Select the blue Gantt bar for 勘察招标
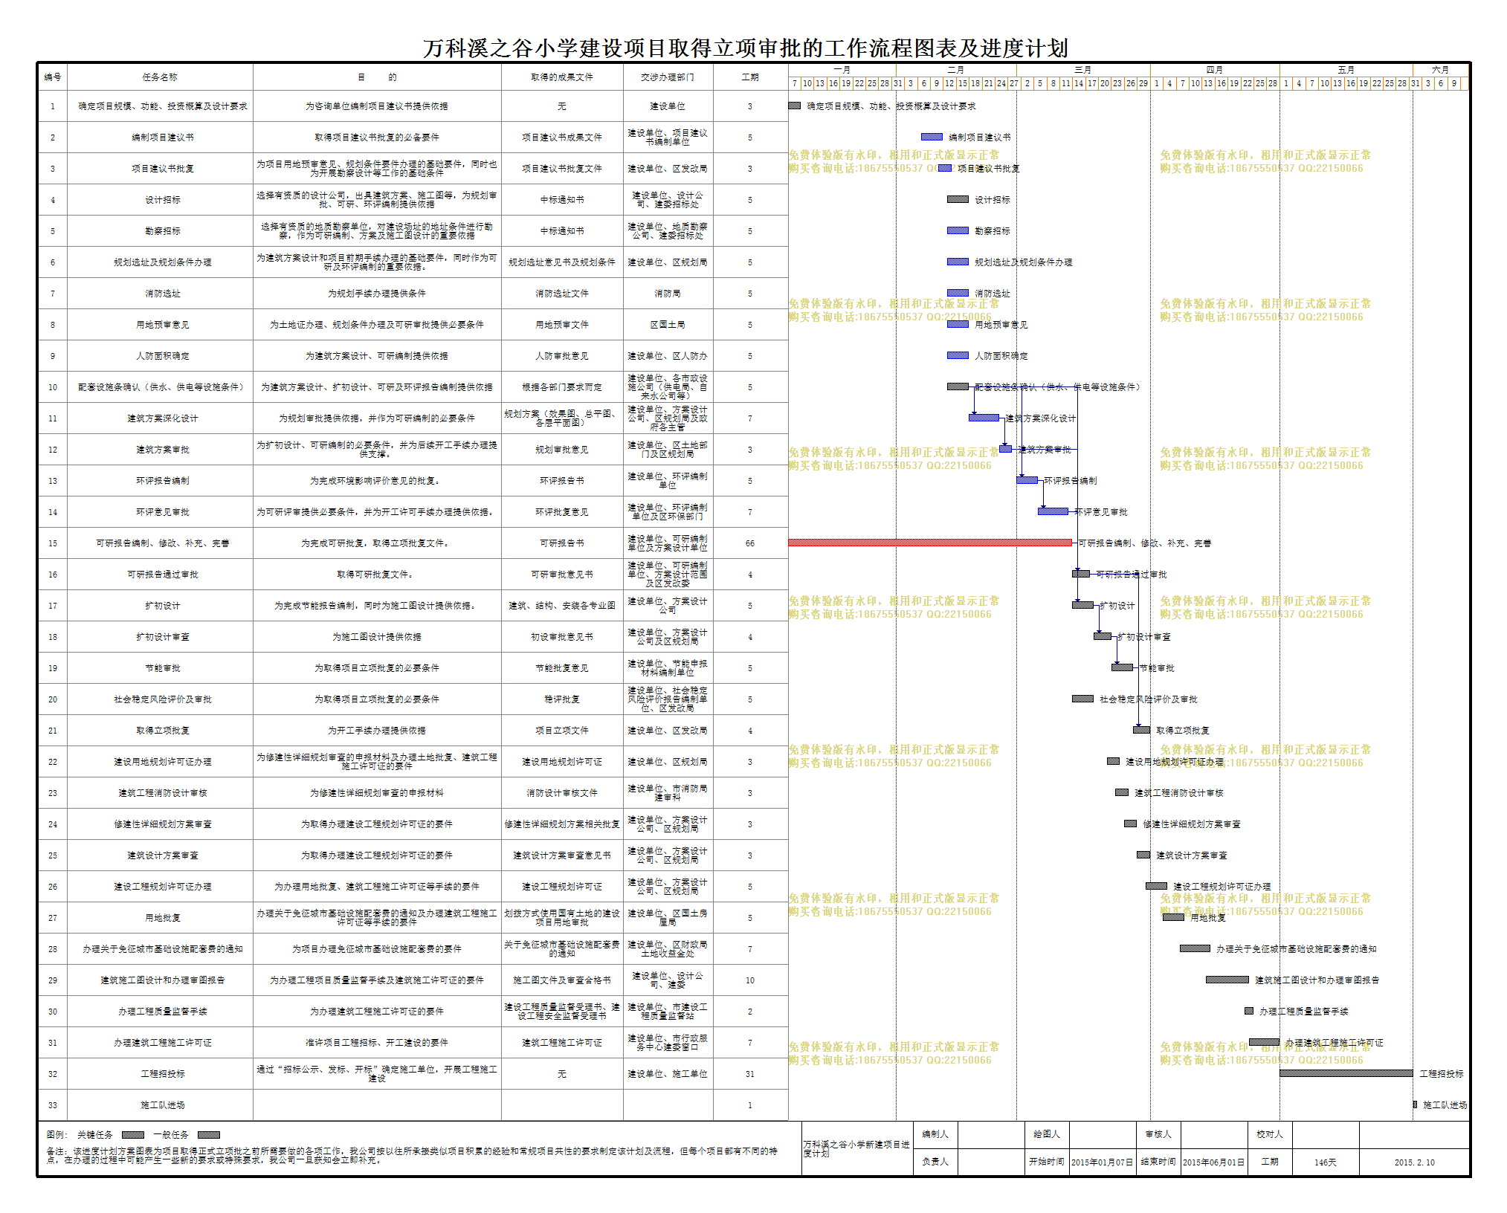Screen dimensions: 1507x1213 tap(958, 230)
